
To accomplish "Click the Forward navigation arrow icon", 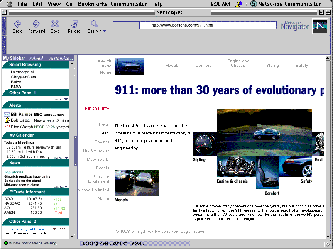I will 37,24.
